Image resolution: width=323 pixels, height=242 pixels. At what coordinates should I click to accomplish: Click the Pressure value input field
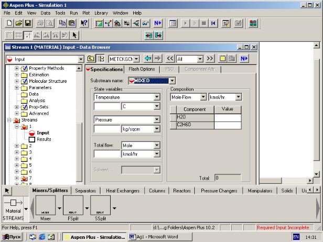tap(107, 129)
